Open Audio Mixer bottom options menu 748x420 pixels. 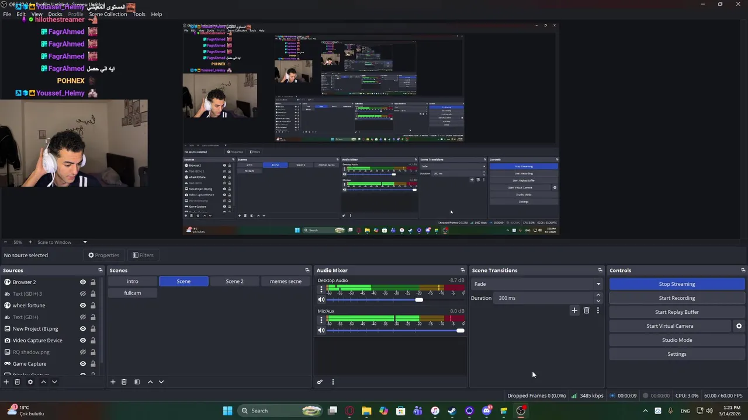333,382
